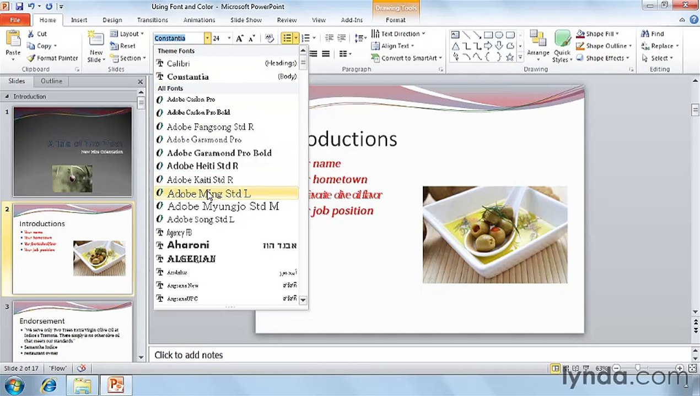Collapse the Introduction section in slides pane
Screen dimensions: 700x396
7,97
